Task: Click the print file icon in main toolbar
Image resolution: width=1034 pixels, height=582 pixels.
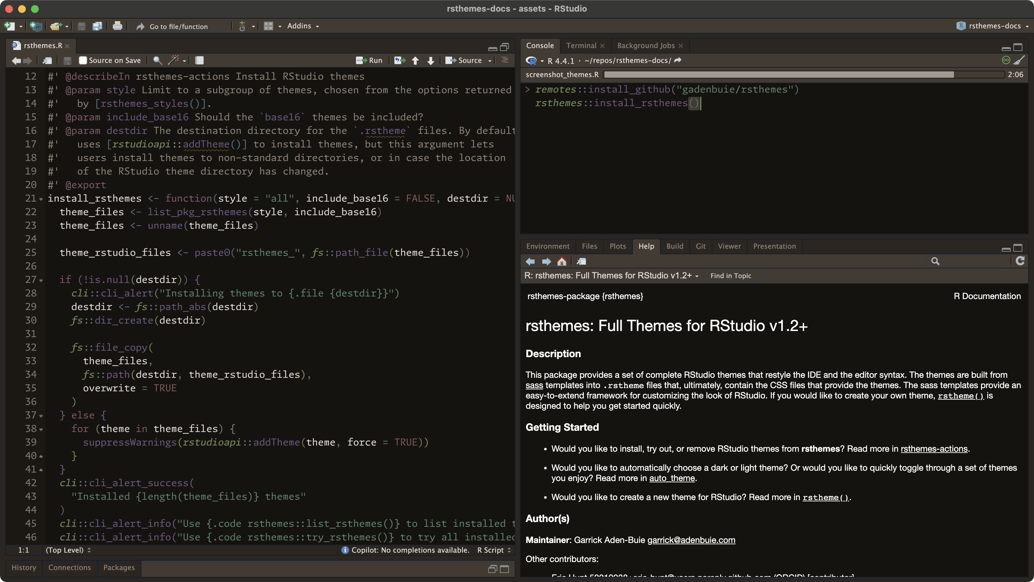Action: pos(117,26)
